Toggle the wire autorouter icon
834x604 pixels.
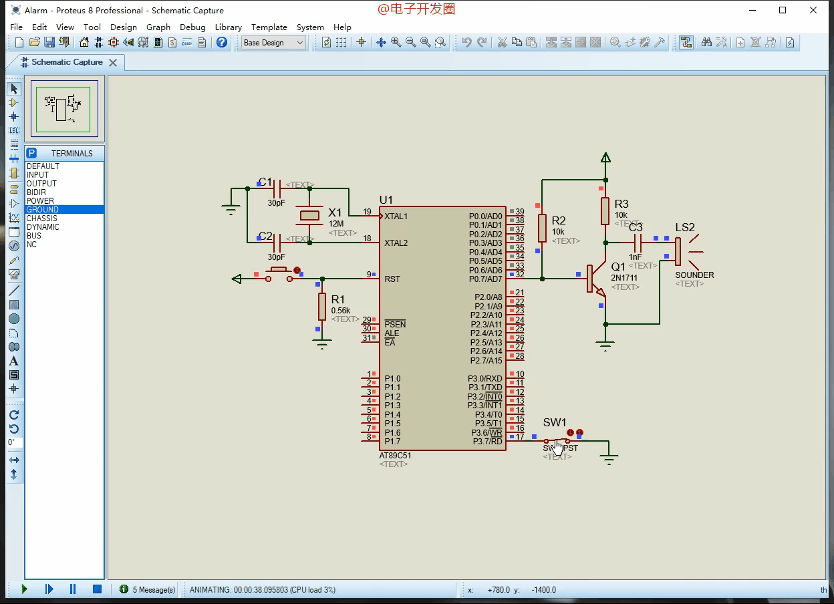(686, 42)
